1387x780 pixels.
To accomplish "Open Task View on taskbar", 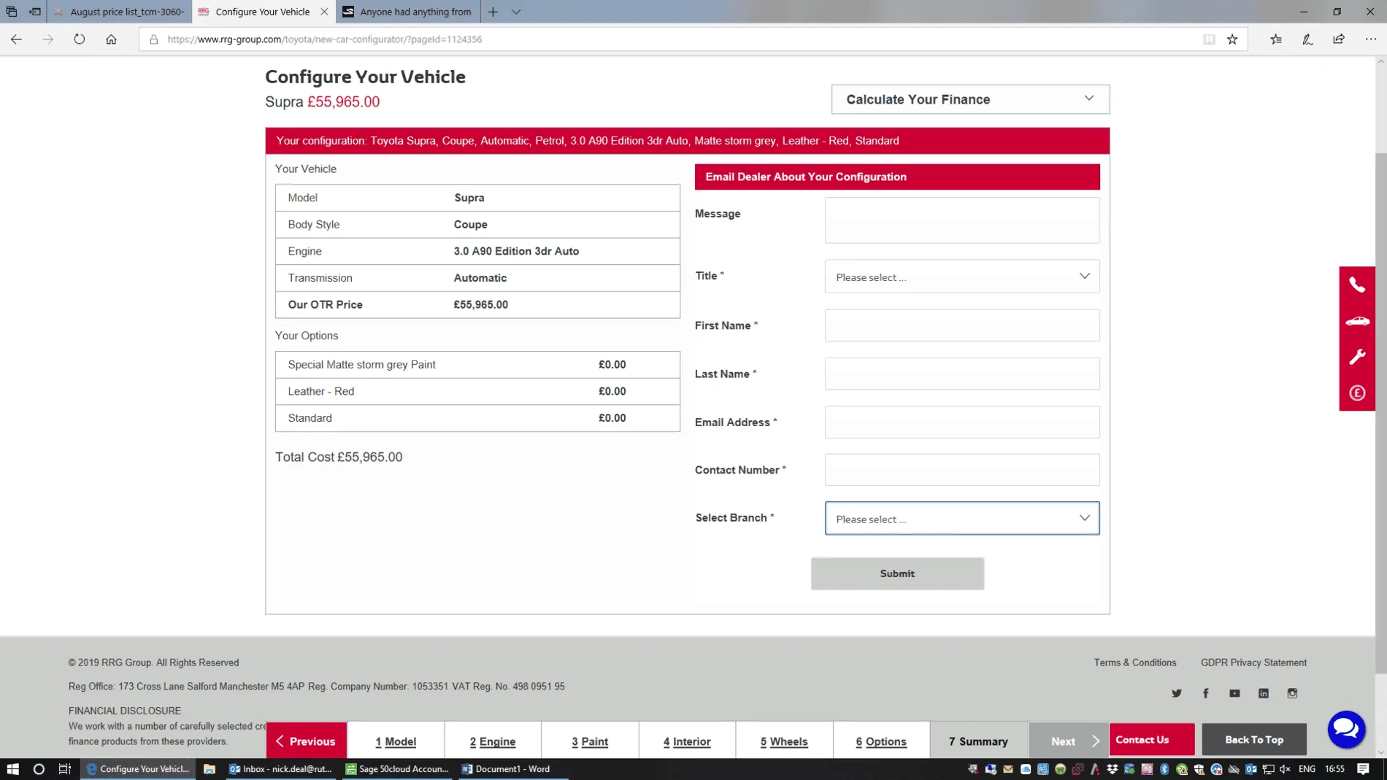I will tap(65, 768).
